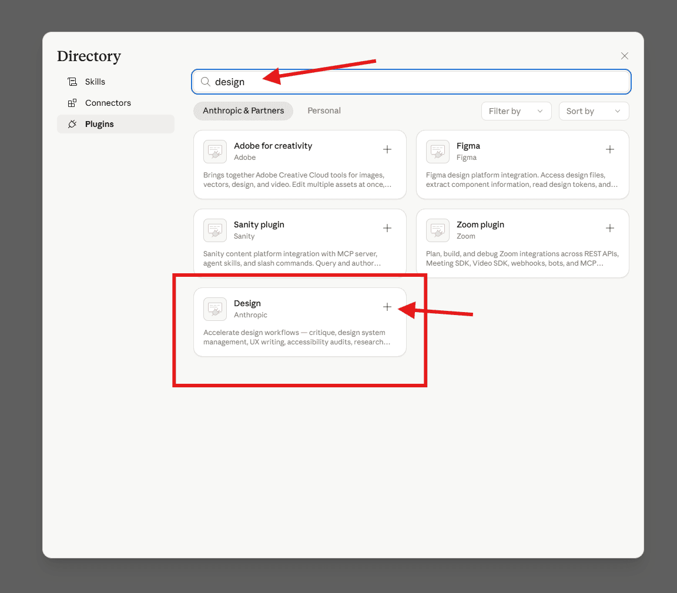The image size is (677, 593).
Task: Focus the search field containing design
Action: [x=411, y=82]
